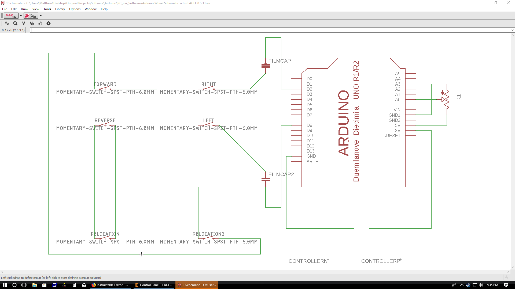Click the CONTROLLERN label
Viewport: 515px width, 289px height.
[308, 261]
